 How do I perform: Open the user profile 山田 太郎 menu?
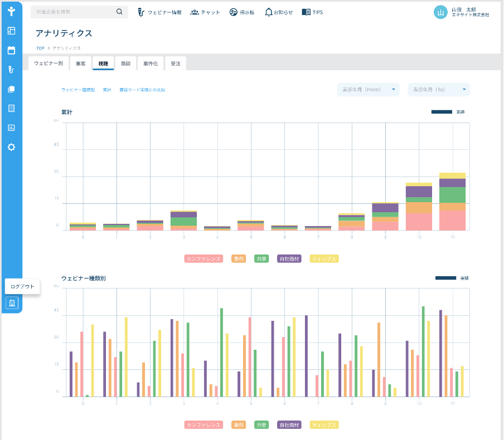pyautogui.click(x=462, y=12)
